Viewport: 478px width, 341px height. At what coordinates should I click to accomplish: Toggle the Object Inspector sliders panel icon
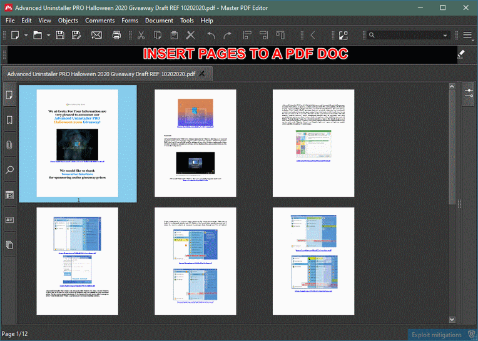(x=469, y=94)
